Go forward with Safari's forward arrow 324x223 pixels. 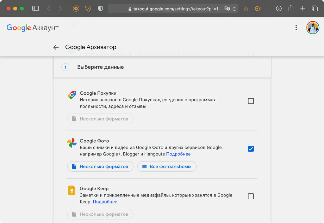click(60, 9)
